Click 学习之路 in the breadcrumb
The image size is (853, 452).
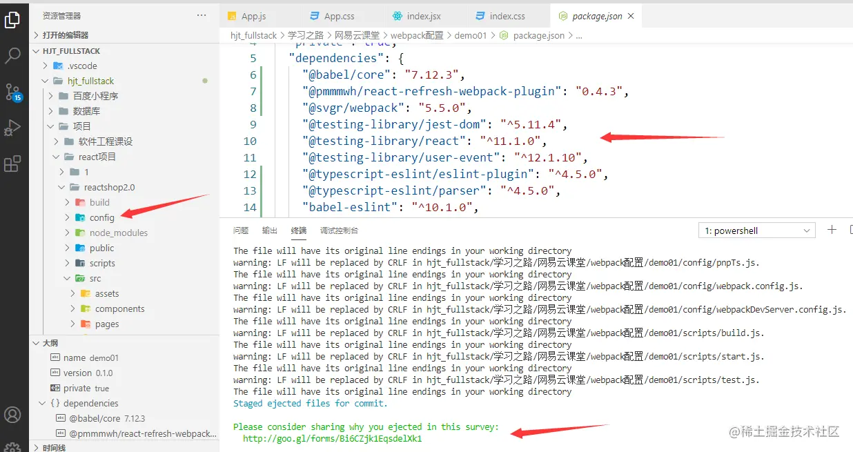[x=306, y=35]
